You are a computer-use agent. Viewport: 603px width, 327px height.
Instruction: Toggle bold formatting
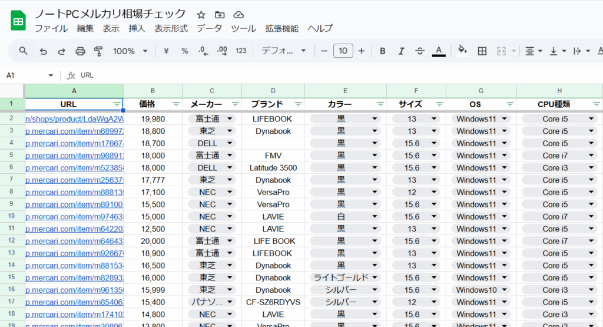(383, 51)
